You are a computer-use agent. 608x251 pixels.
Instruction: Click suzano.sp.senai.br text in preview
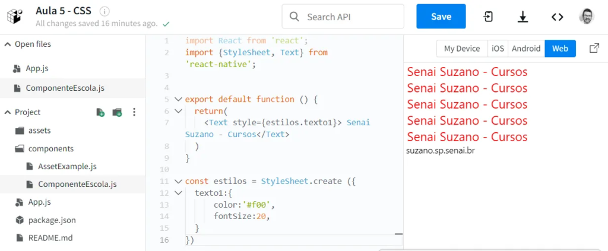[x=441, y=151]
